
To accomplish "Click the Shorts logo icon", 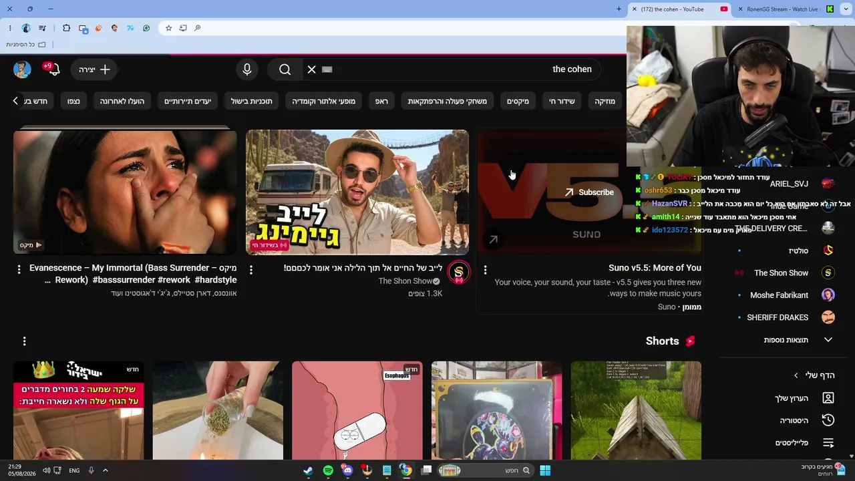I will tap(690, 341).
